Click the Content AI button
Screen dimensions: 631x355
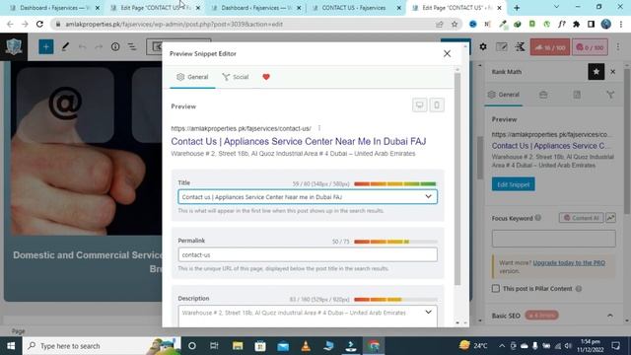(x=581, y=218)
